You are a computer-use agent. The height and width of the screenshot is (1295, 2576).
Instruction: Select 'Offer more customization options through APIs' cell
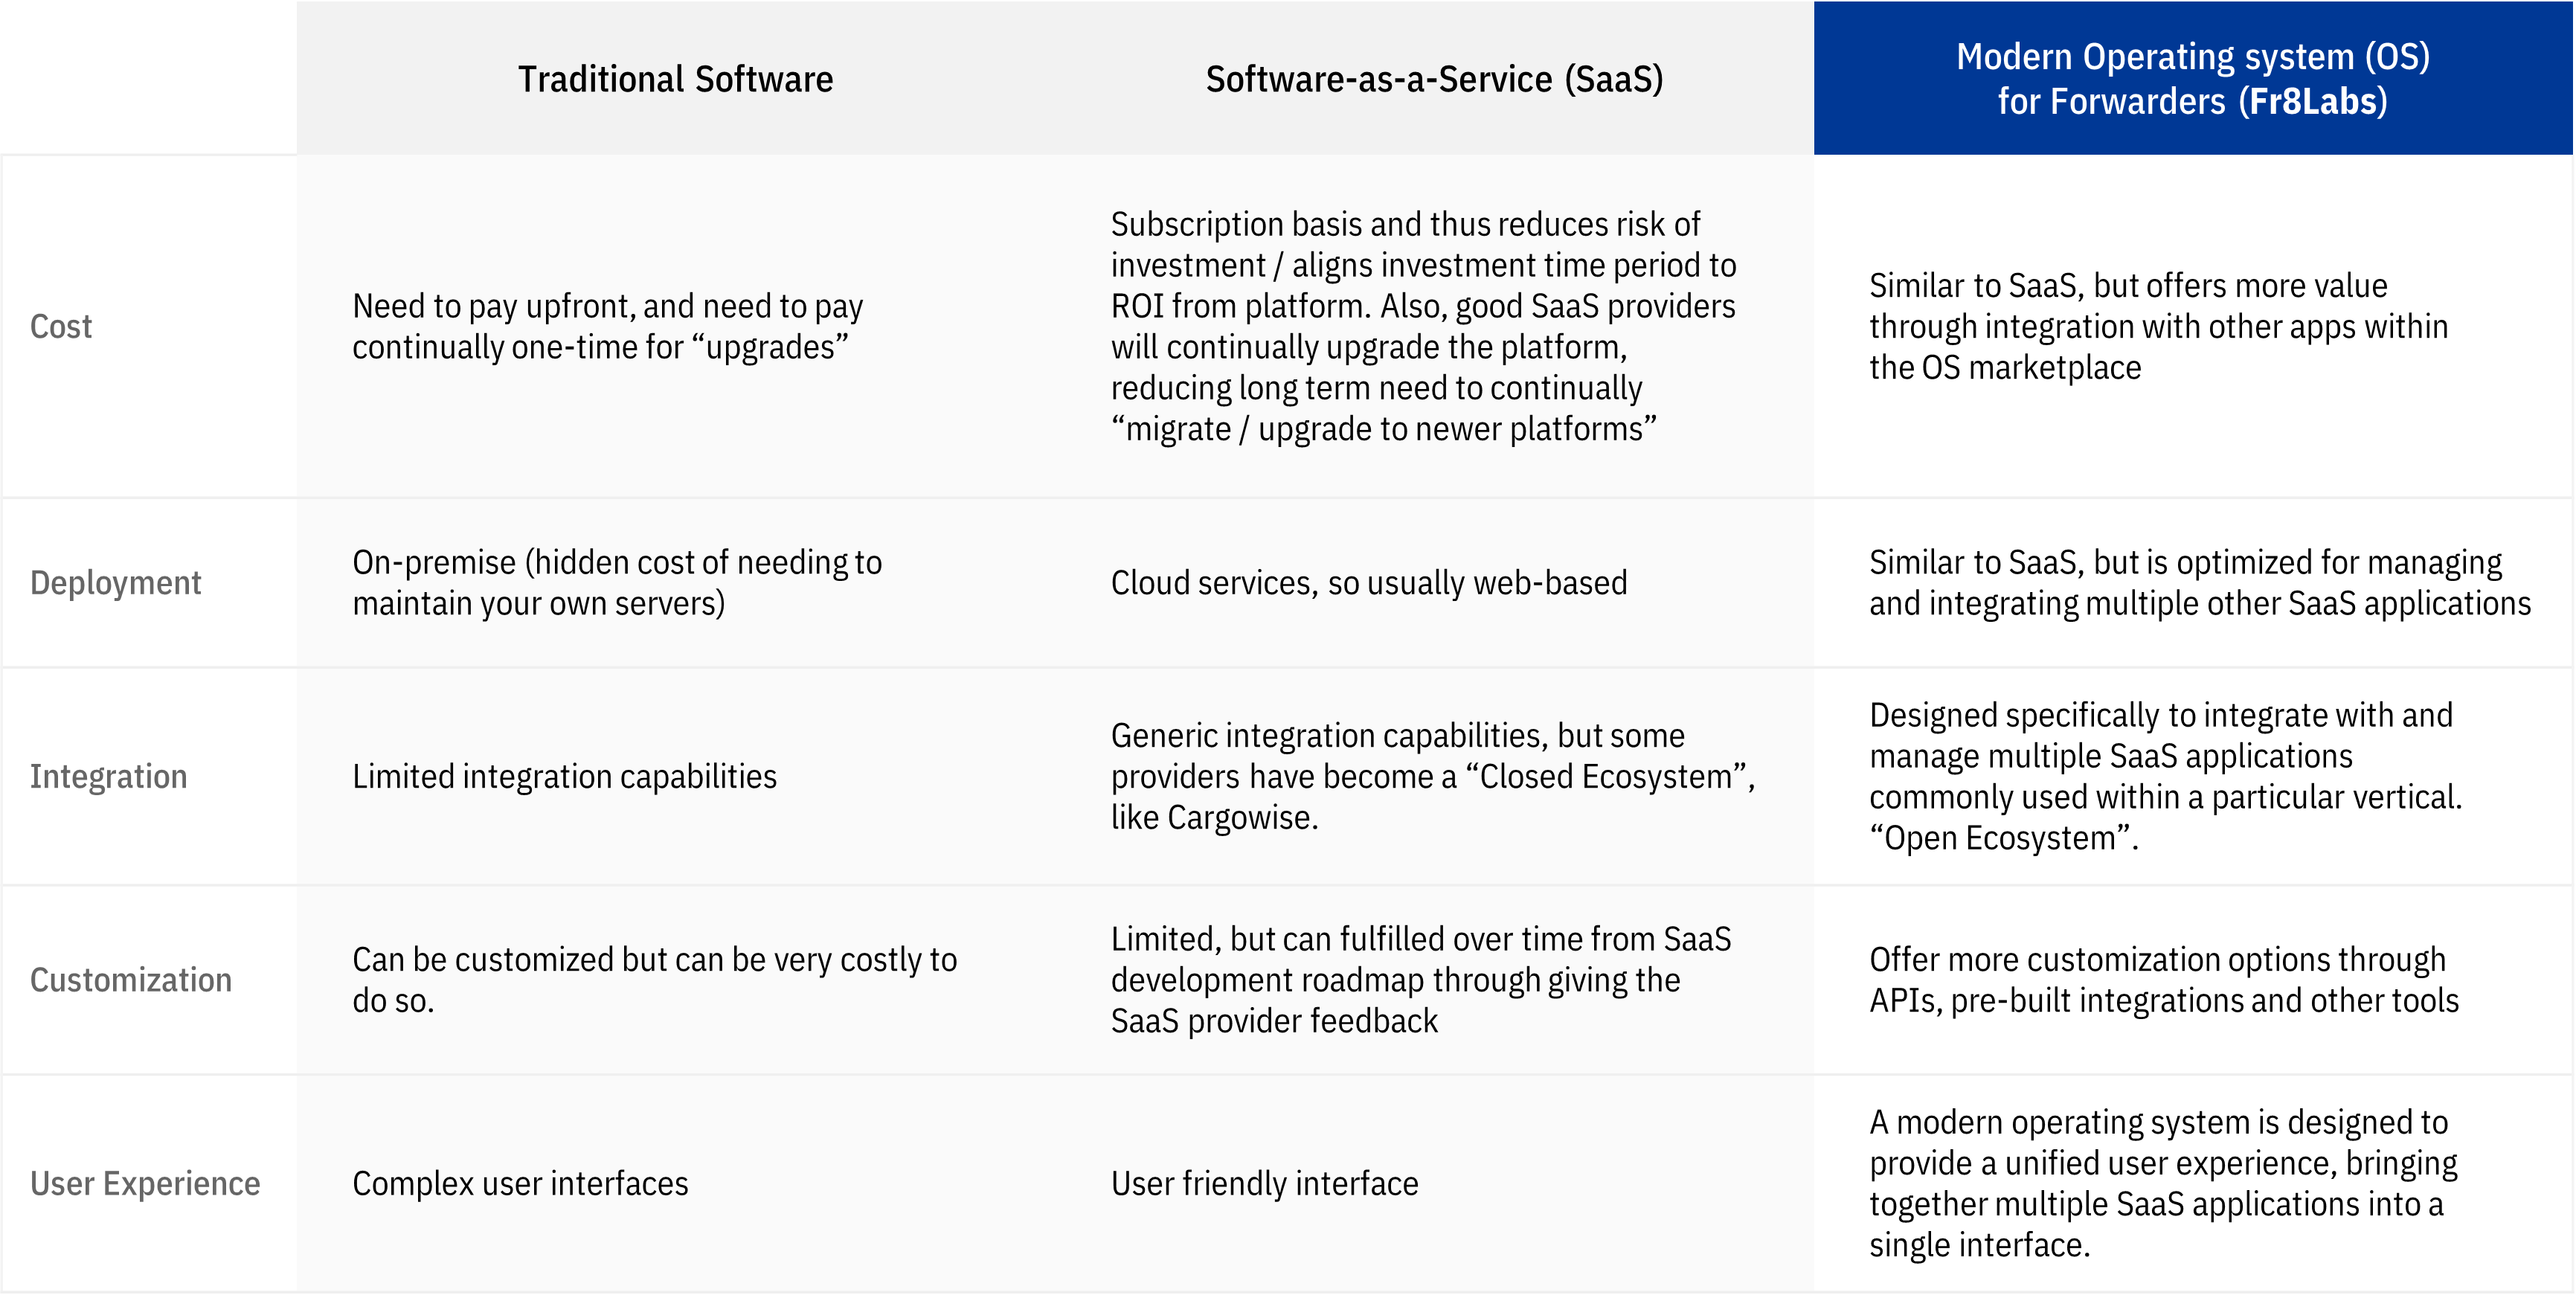tap(2164, 979)
